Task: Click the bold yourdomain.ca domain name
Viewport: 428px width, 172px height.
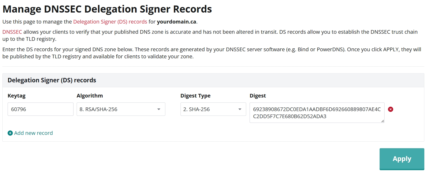Action: coord(177,22)
